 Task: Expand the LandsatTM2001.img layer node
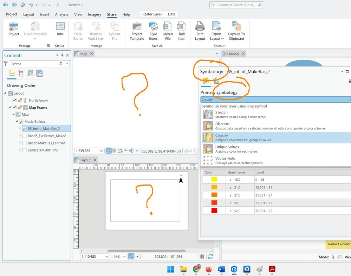point(20,150)
